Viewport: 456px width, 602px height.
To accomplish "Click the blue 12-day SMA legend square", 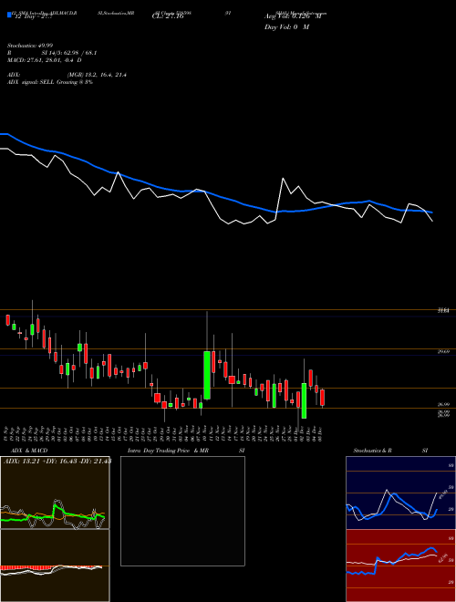I will [x=10, y=15].
